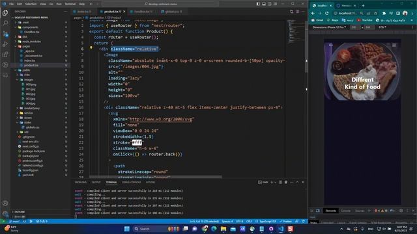
Task: Switch to the DEBUG CONSOLE tab
Action: point(132,182)
